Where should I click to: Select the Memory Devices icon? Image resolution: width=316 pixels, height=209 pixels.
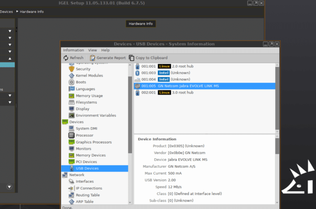[x=72, y=155]
